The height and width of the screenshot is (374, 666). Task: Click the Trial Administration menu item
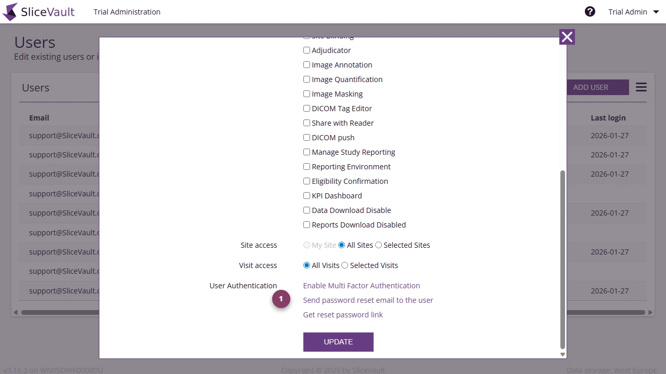pyautogui.click(x=126, y=11)
